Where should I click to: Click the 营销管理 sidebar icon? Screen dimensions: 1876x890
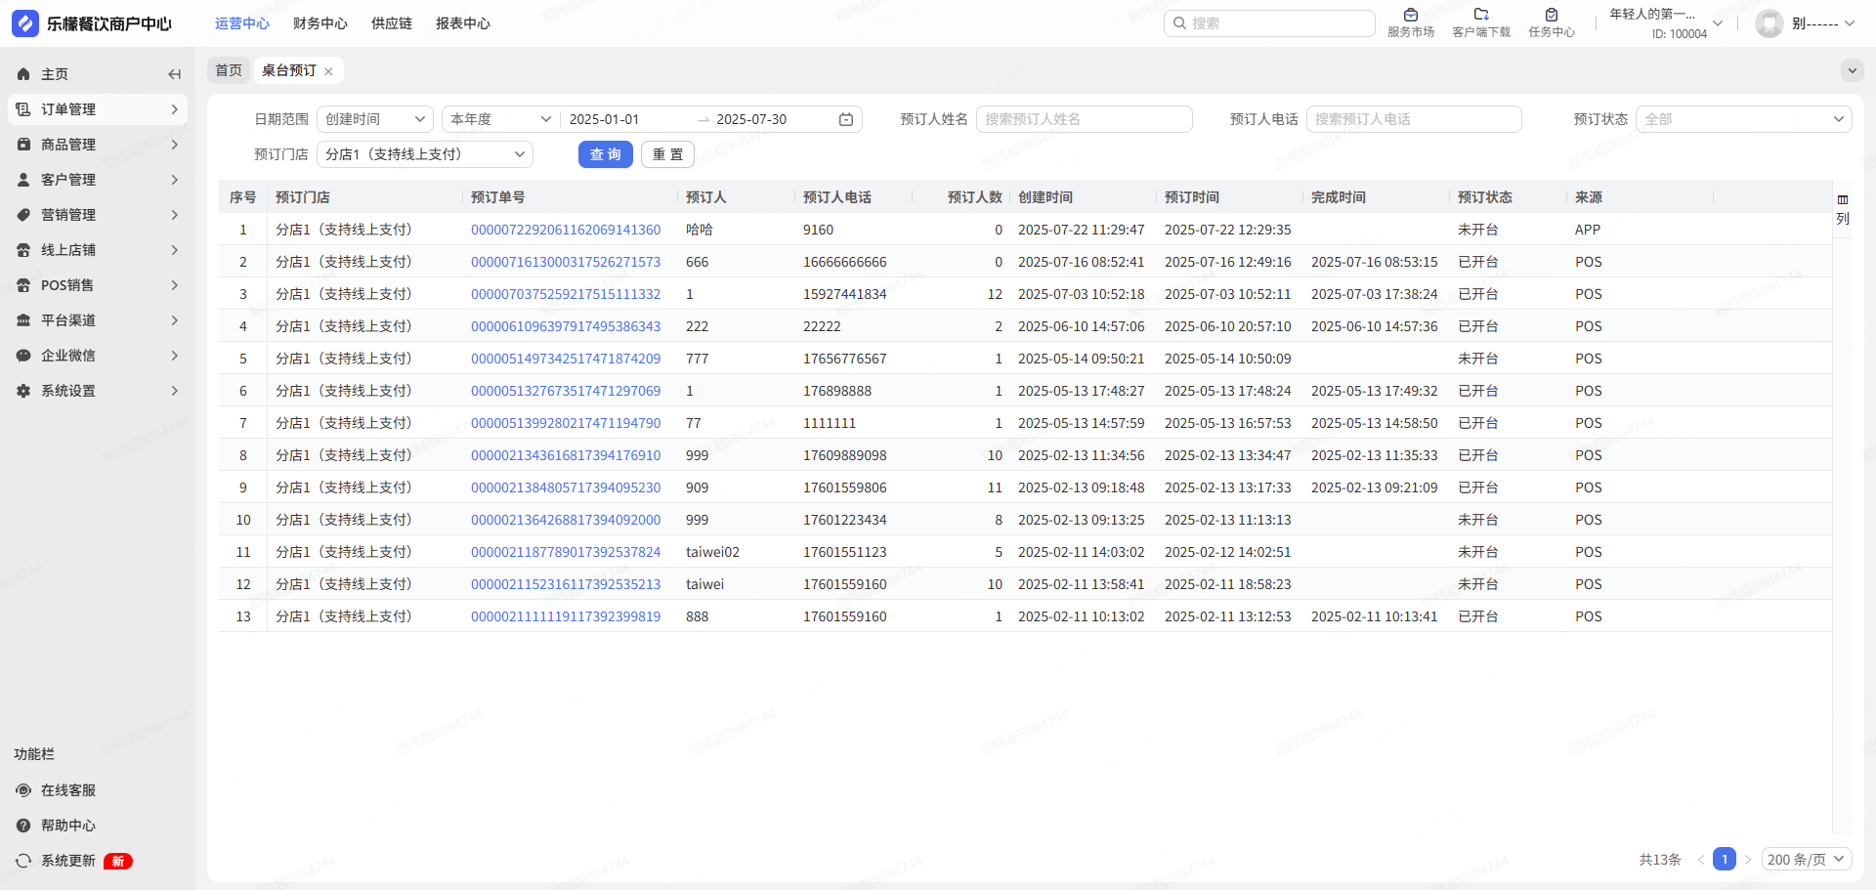pos(23,215)
